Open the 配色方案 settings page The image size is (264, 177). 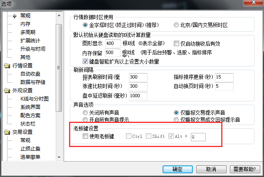click(30, 116)
